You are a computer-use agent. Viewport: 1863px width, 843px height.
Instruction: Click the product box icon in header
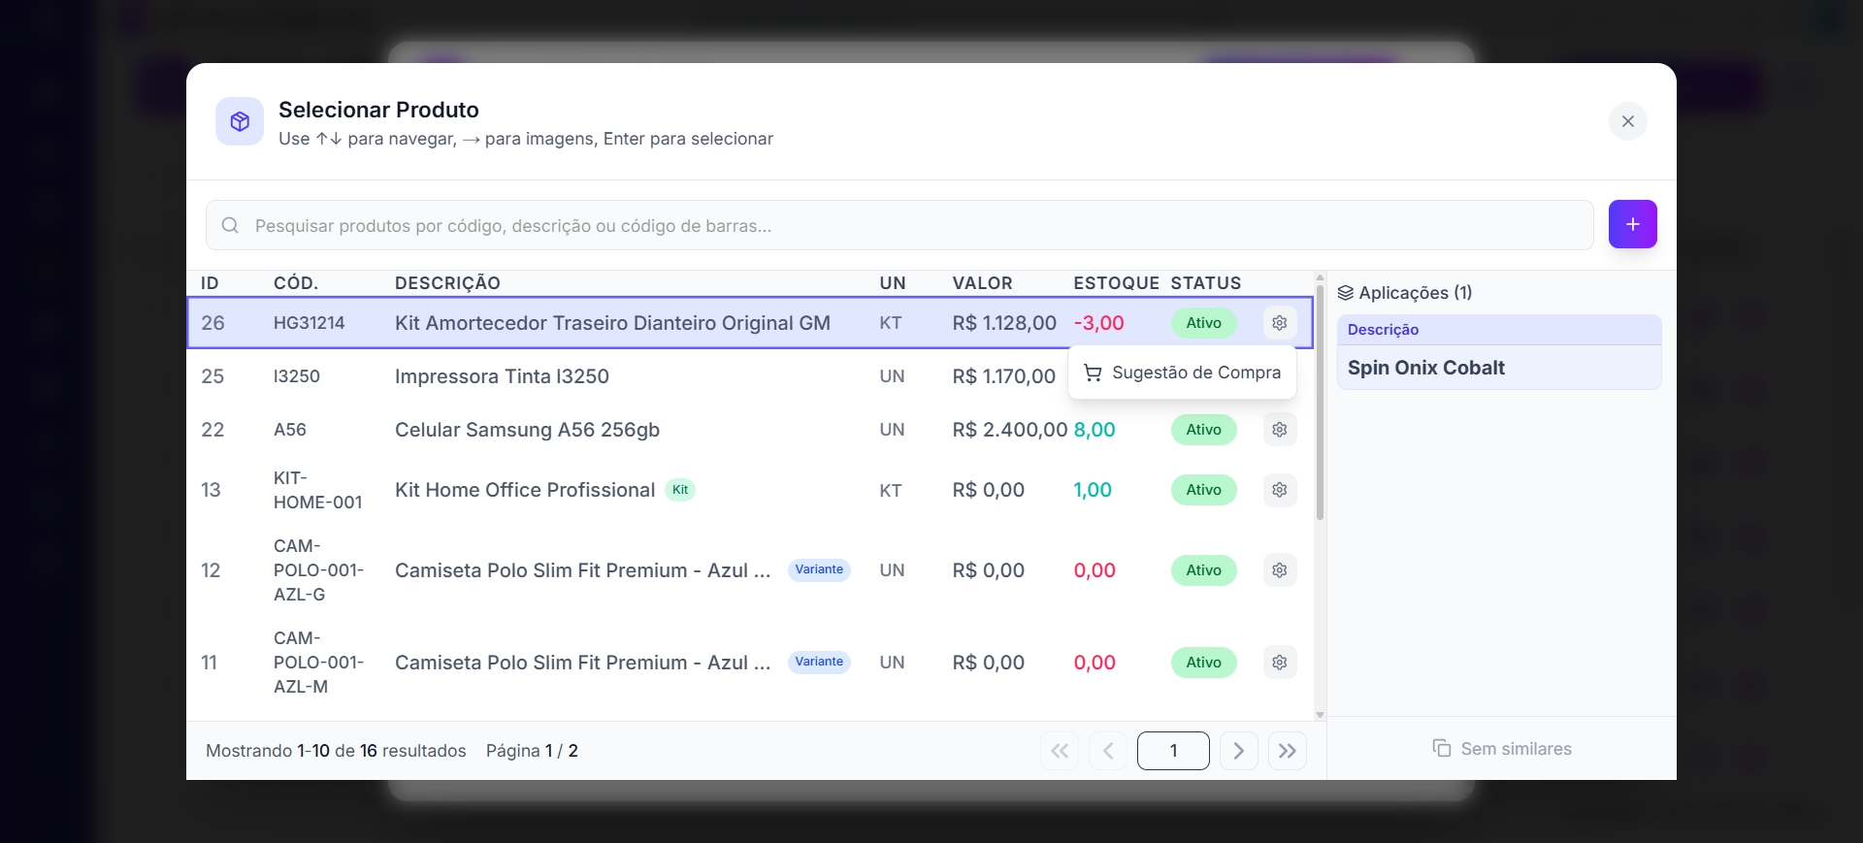pos(240,121)
